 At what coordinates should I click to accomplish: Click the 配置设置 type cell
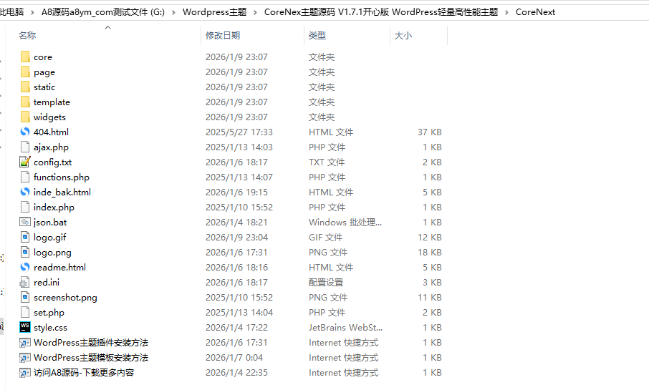(326, 283)
